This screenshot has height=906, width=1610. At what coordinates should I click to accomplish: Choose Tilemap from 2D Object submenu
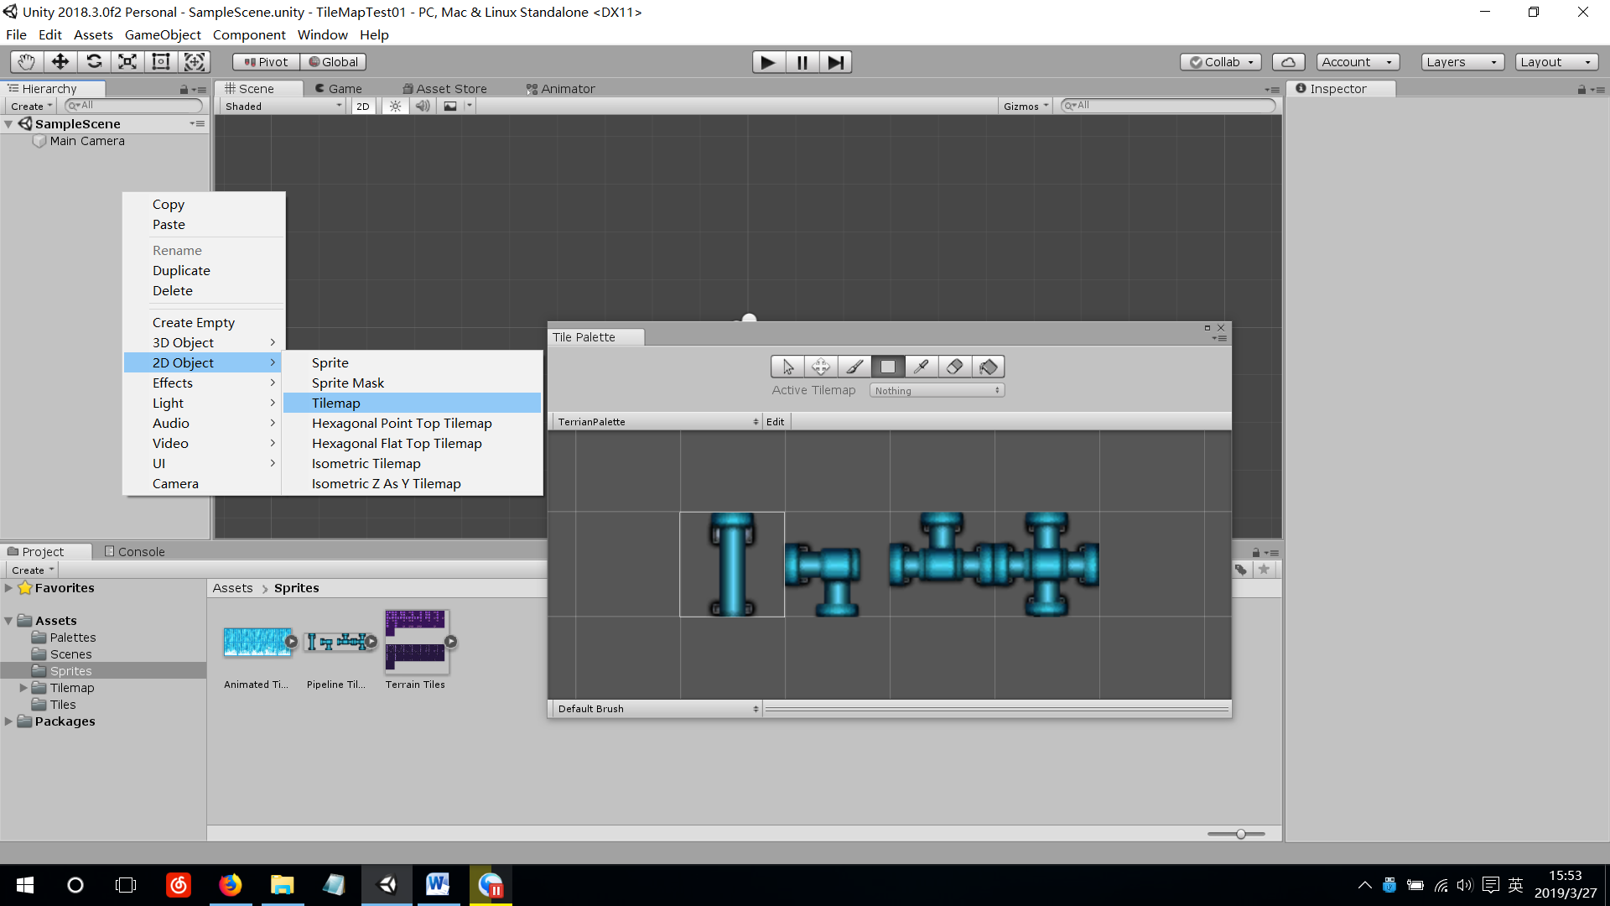coord(336,404)
